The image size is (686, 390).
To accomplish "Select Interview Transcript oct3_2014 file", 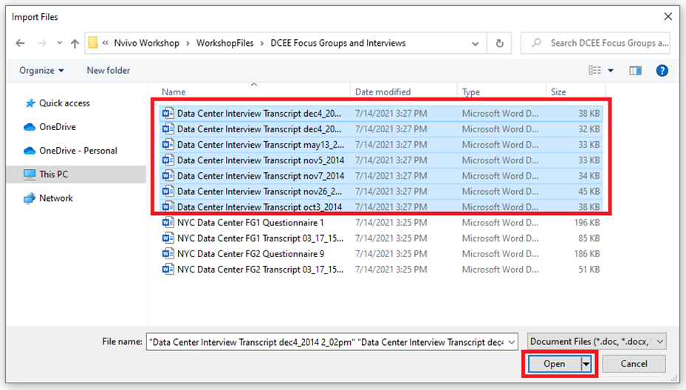I will click(381, 207).
